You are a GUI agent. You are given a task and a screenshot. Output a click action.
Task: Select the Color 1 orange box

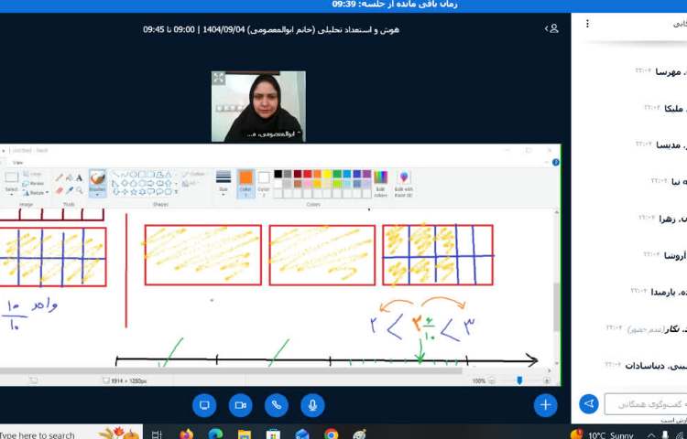point(245,184)
